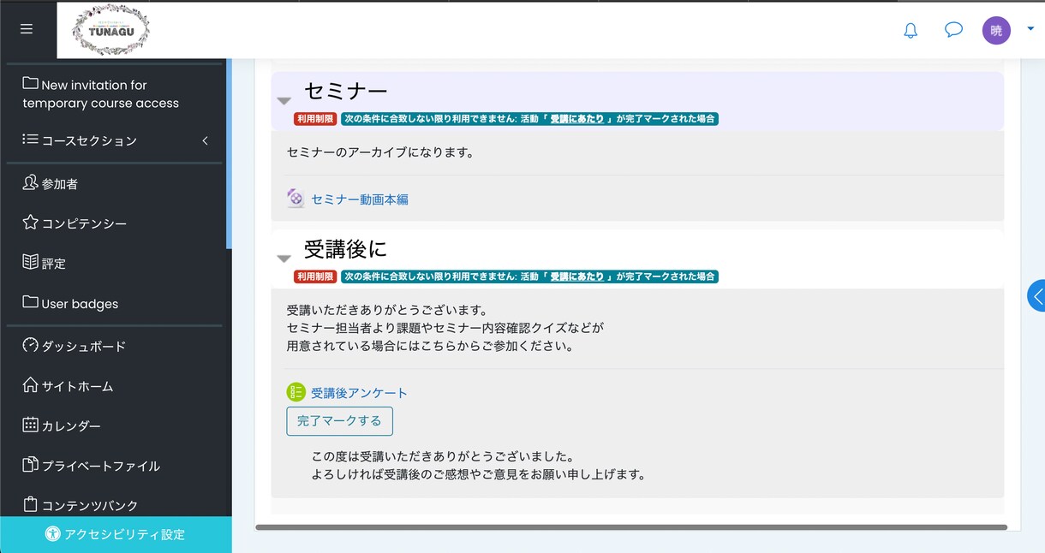Click the コンテンツバンク clipboard icon
Image resolution: width=1045 pixels, height=553 pixels.
point(30,504)
